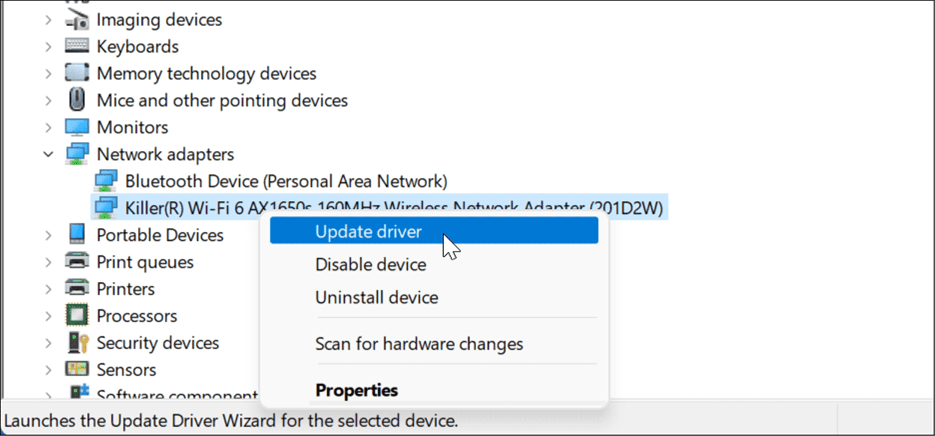Click the Keyboards category icon
The width and height of the screenshot is (935, 436).
(x=77, y=46)
